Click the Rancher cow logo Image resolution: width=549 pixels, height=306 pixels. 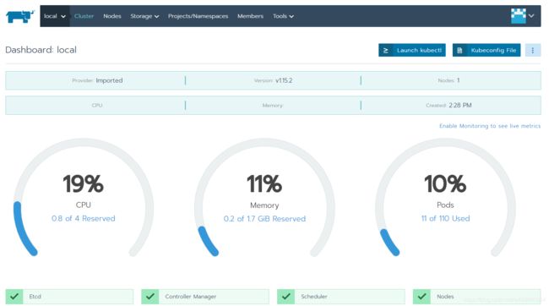[20, 16]
